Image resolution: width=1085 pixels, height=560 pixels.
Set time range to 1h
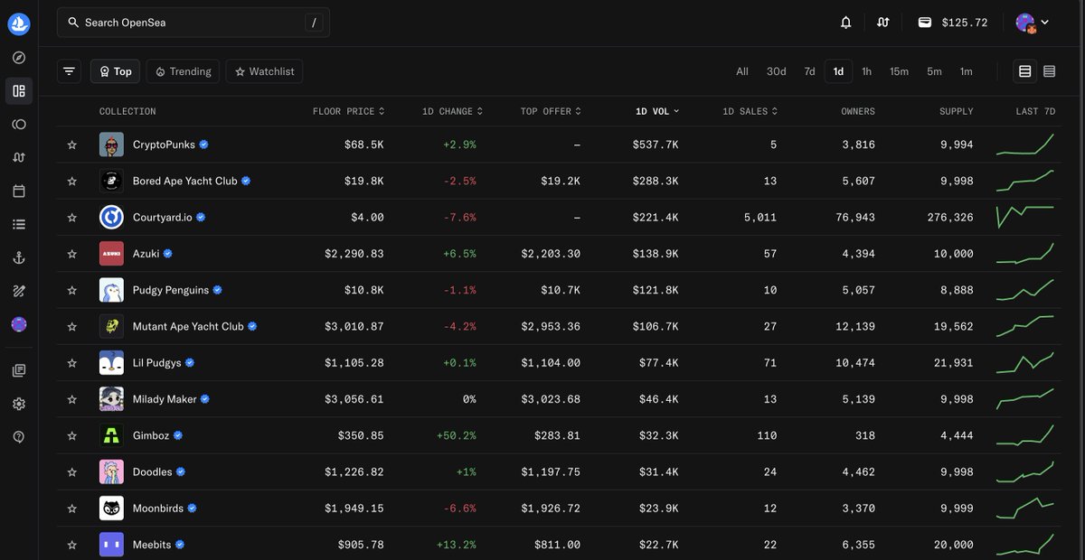coord(866,71)
